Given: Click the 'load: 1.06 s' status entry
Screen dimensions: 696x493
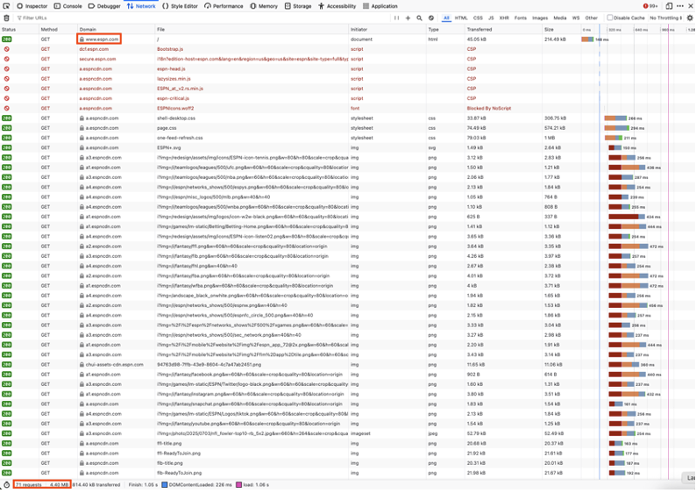Looking at the screenshot, I should pos(252,484).
